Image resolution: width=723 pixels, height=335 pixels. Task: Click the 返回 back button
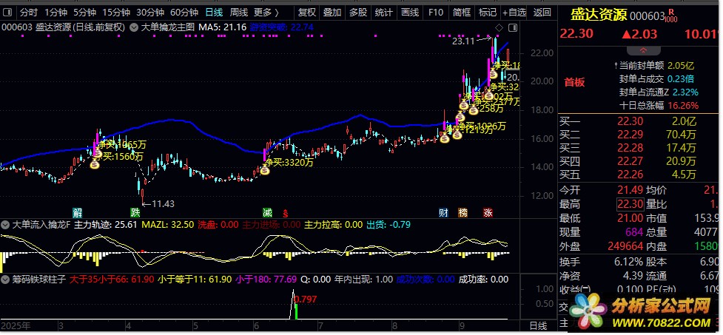pyautogui.click(x=542, y=13)
